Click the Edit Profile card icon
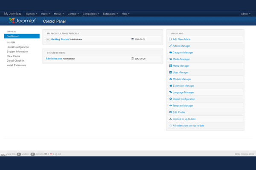This screenshot has width=256, height=170. click(170, 112)
